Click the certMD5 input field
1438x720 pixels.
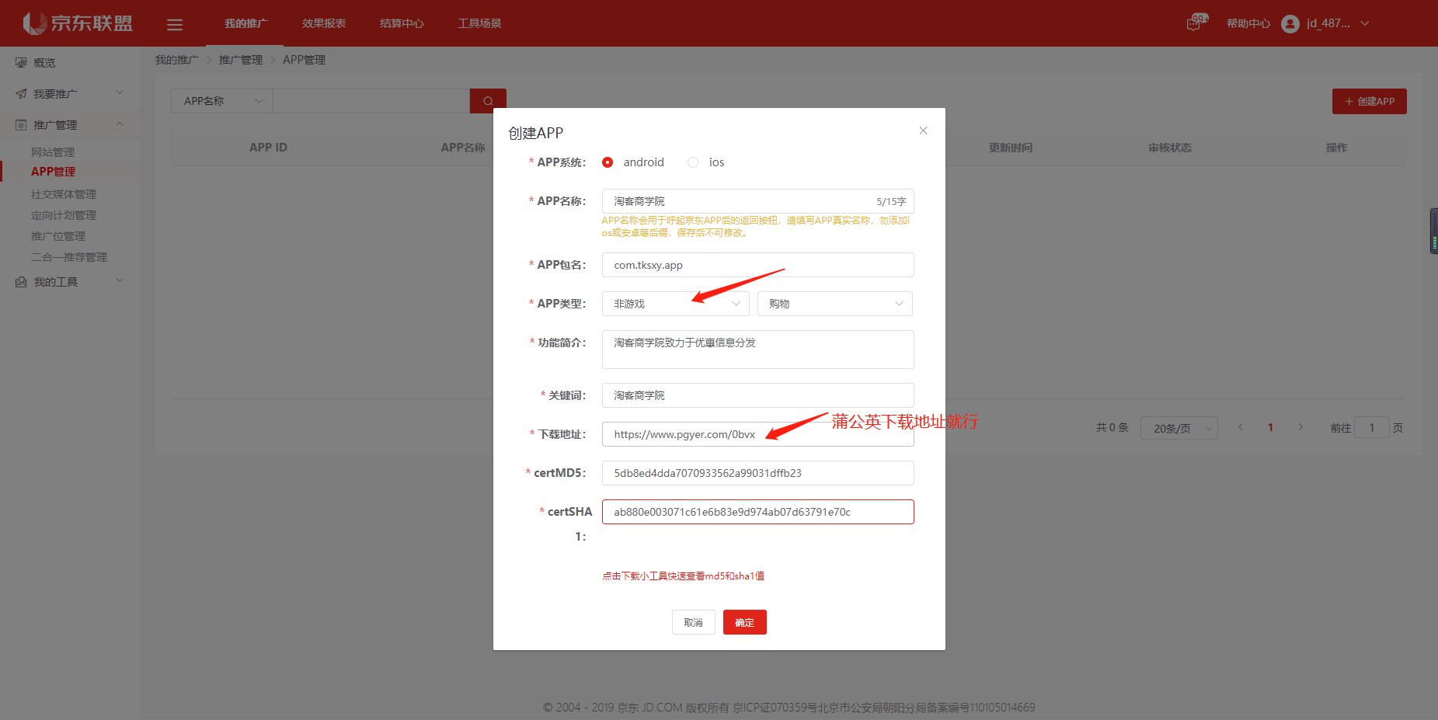757,473
